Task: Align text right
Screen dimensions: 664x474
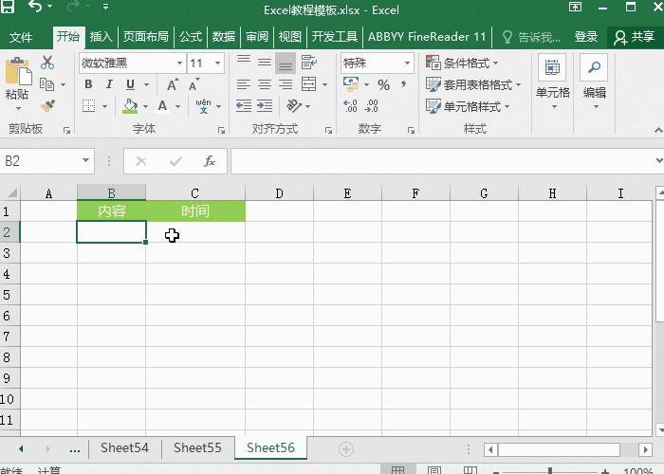Action: (286, 84)
